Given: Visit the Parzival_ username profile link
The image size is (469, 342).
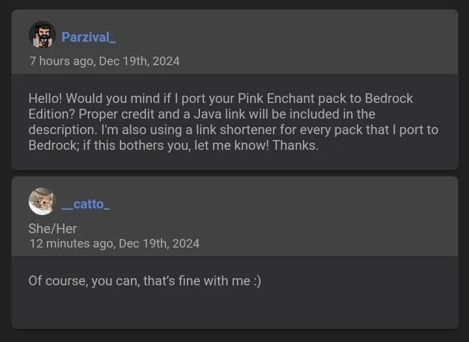Looking at the screenshot, I should click(x=89, y=37).
